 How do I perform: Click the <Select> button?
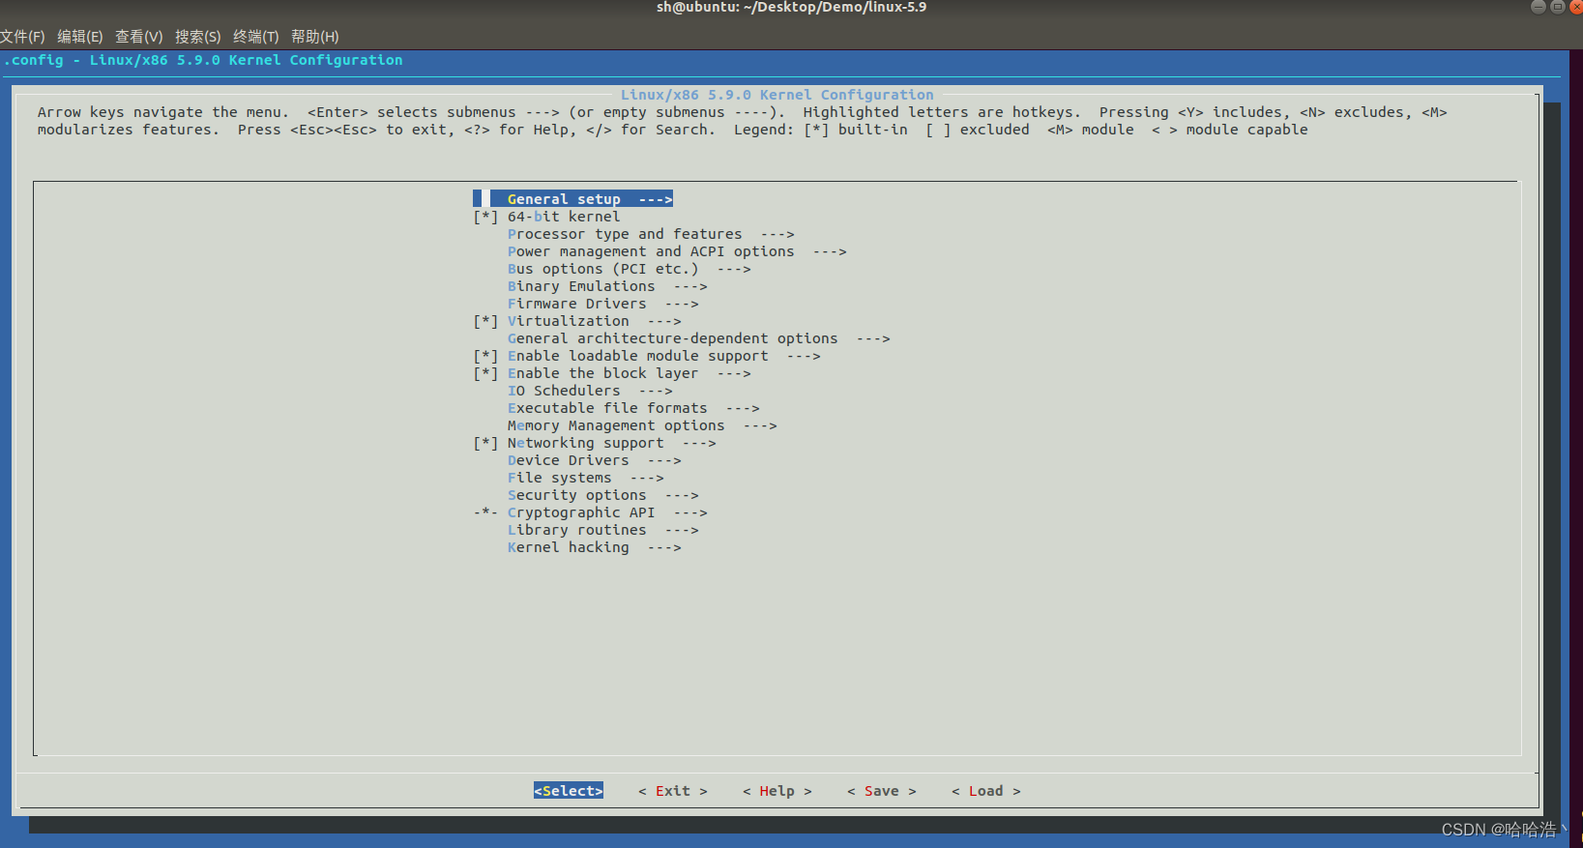click(x=569, y=791)
